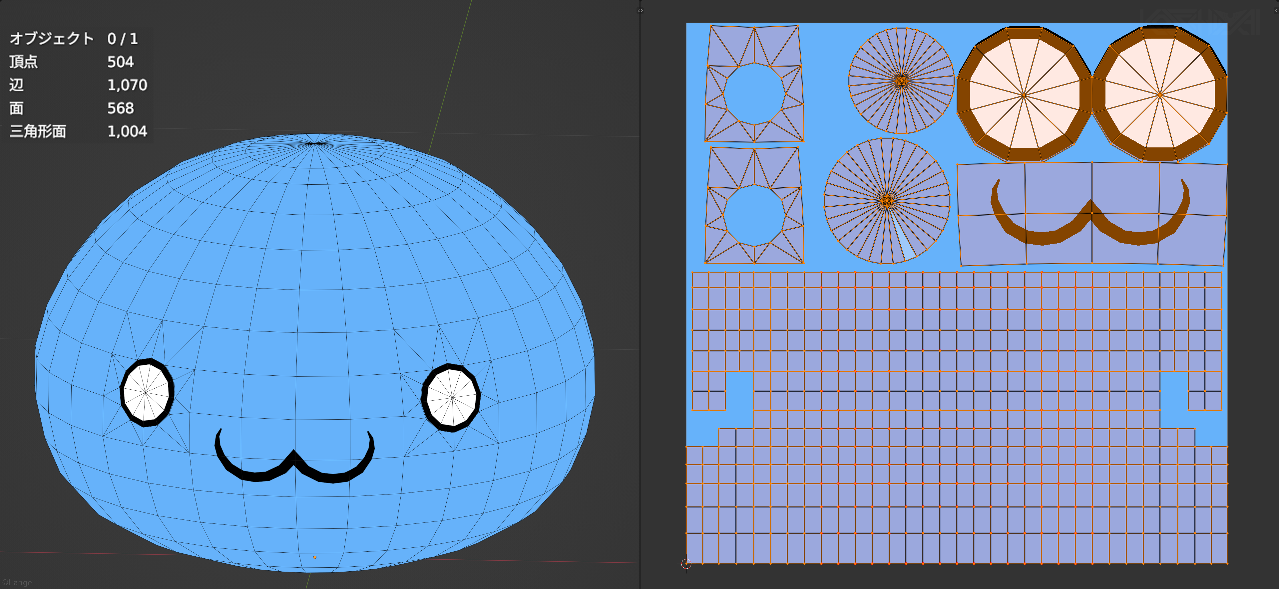Screen dimensions: 1279x589
Task: Click the edge count value 1,070
Action: pos(127,85)
